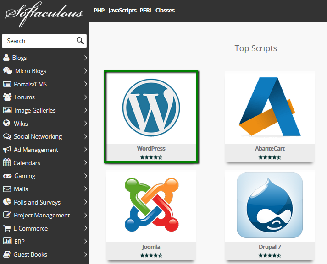Expand the E-Commerce category arrow
Screen dimensions: 327x264
85,228
